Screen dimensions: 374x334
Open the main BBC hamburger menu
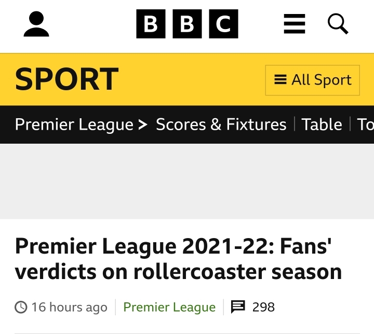pyautogui.click(x=295, y=24)
